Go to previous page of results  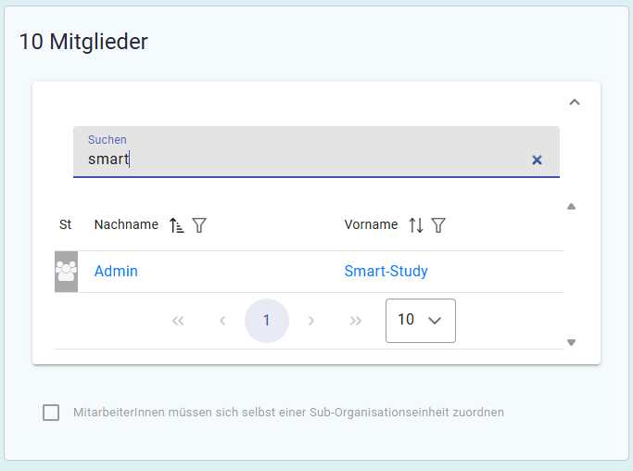[222, 321]
